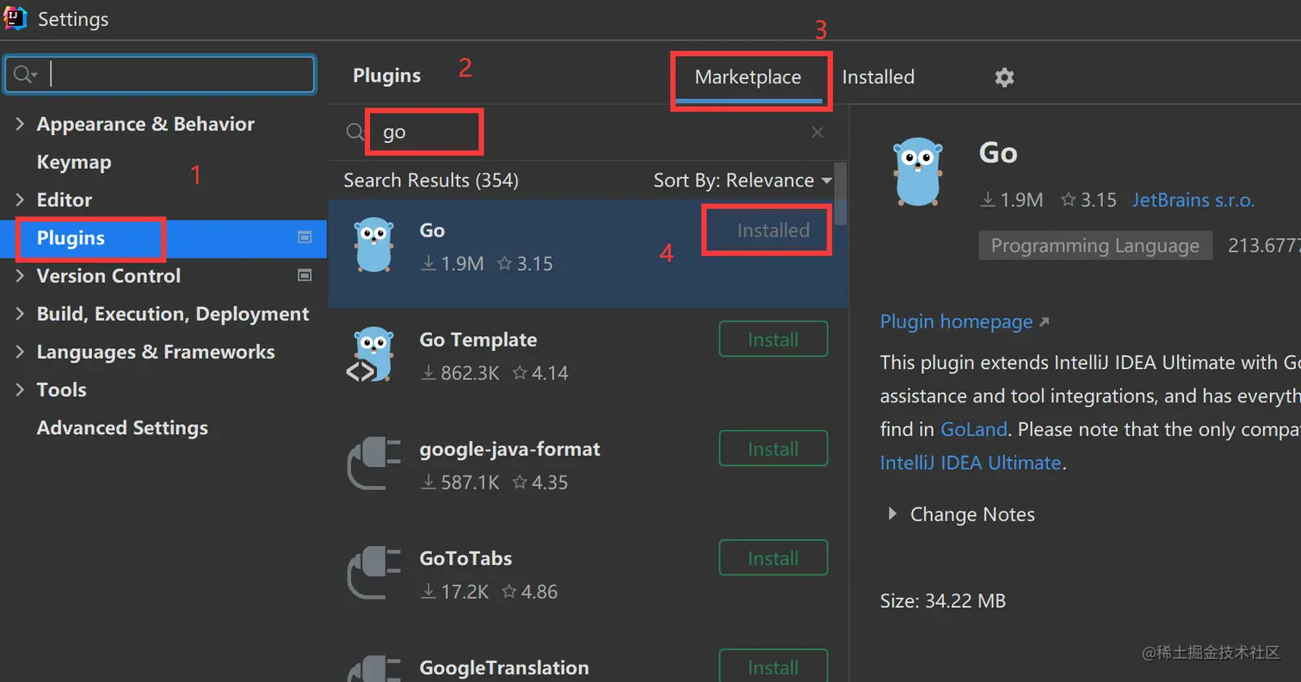
Task: Open the IntelliJ IDEA Ultimate link
Action: [971, 463]
